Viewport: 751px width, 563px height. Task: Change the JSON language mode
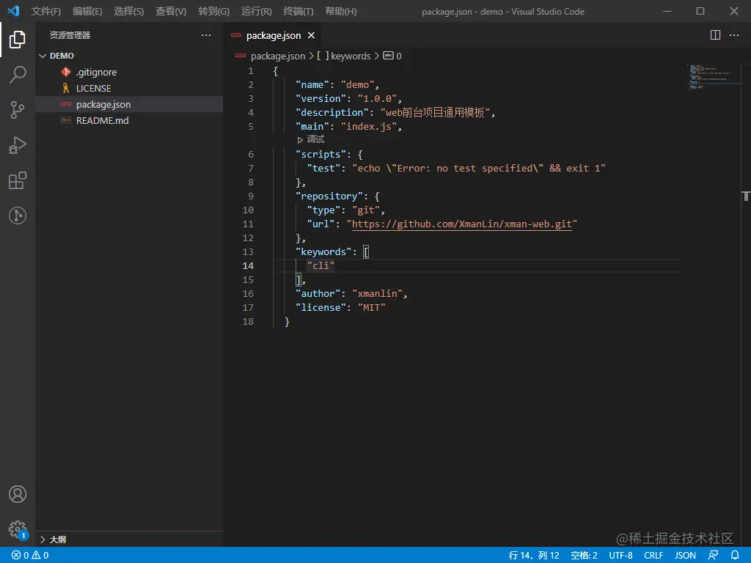(x=686, y=555)
